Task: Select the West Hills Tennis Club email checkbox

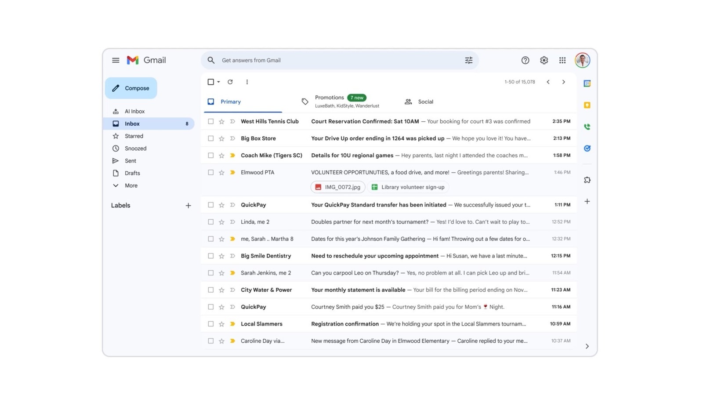Action: pyautogui.click(x=211, y=121)
